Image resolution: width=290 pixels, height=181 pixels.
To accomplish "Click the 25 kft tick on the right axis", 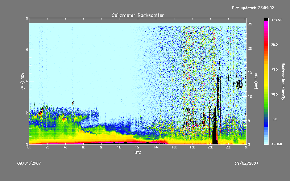I will point(250,24).
